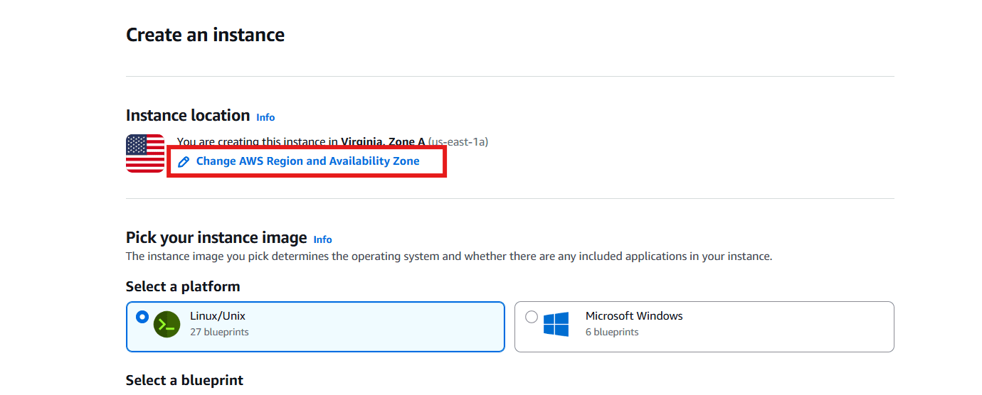
Task: Click the instance image description paragraph
Action: (448, 256)
